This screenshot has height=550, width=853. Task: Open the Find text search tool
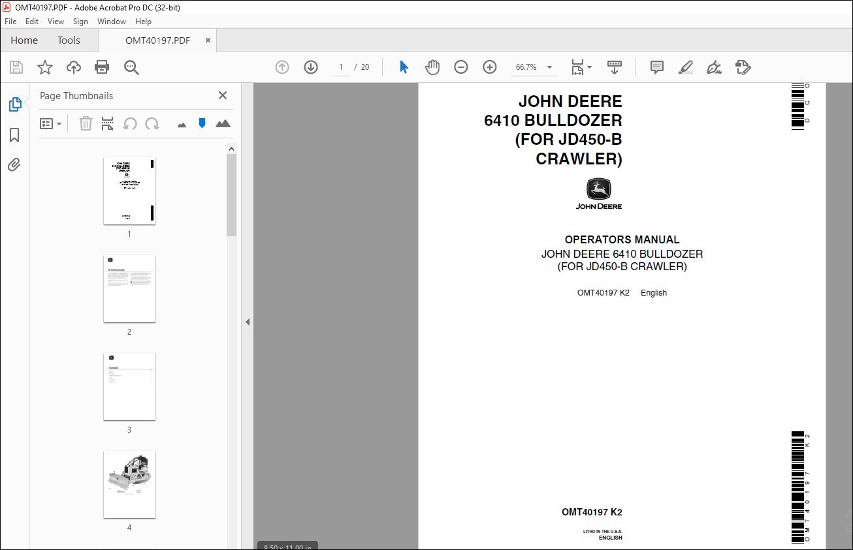point(131,67)
